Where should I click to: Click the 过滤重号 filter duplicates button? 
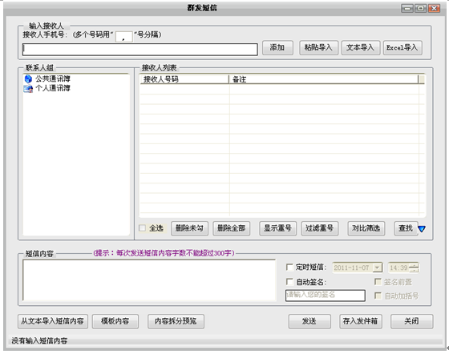point(320,228)
